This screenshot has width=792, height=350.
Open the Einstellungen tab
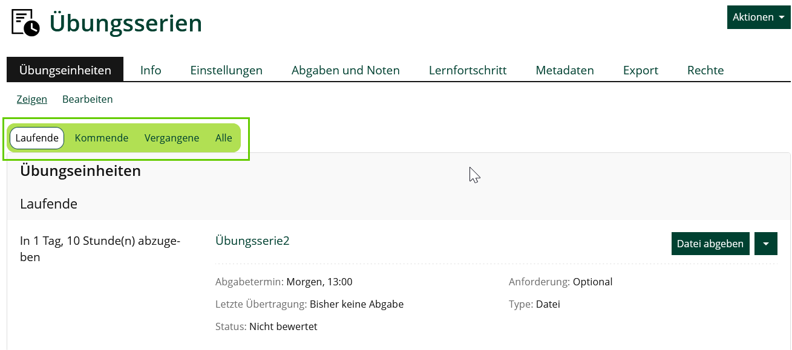(226, 70)
